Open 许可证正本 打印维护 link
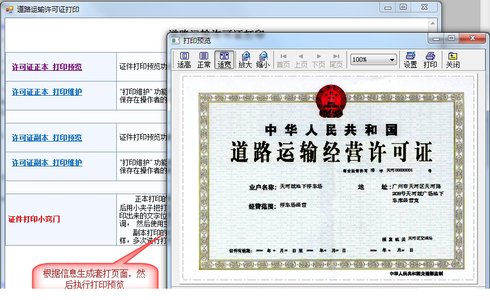The width and height of the screenshot is (490, 300). tap(47, 92)
